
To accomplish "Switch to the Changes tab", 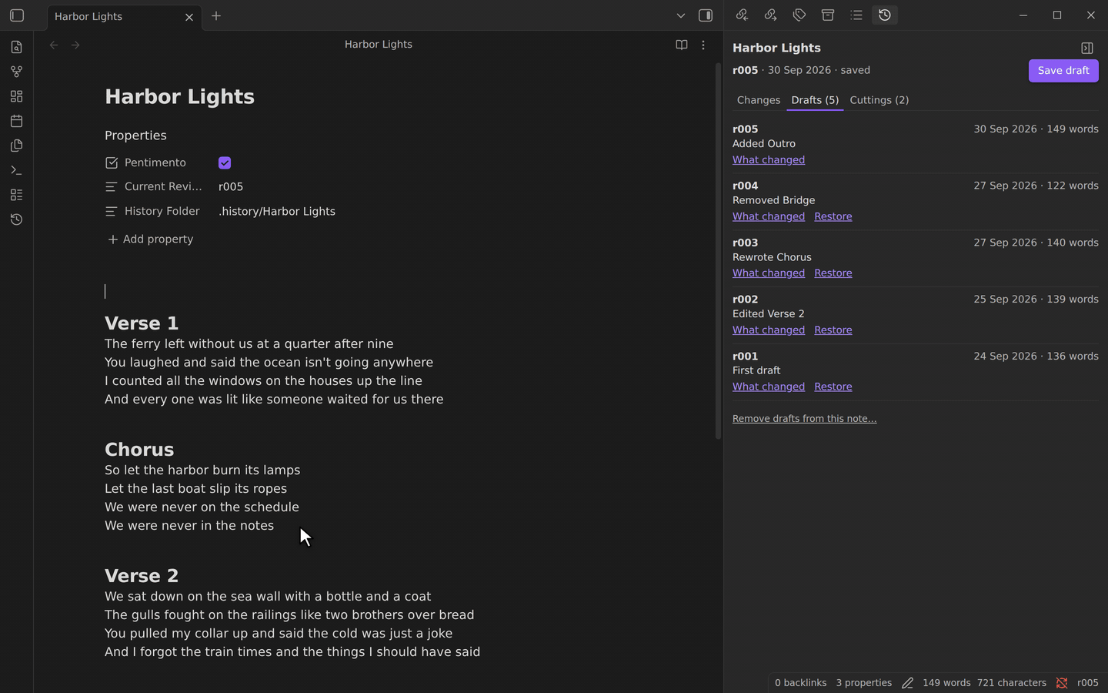I will tap(759, 100).
